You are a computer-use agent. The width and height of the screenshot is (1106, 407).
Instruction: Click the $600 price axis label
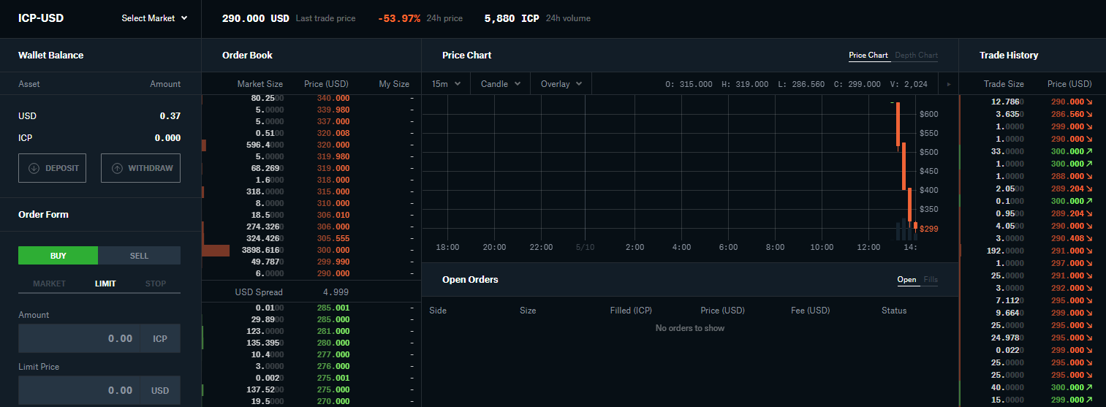tap(929, 114)
